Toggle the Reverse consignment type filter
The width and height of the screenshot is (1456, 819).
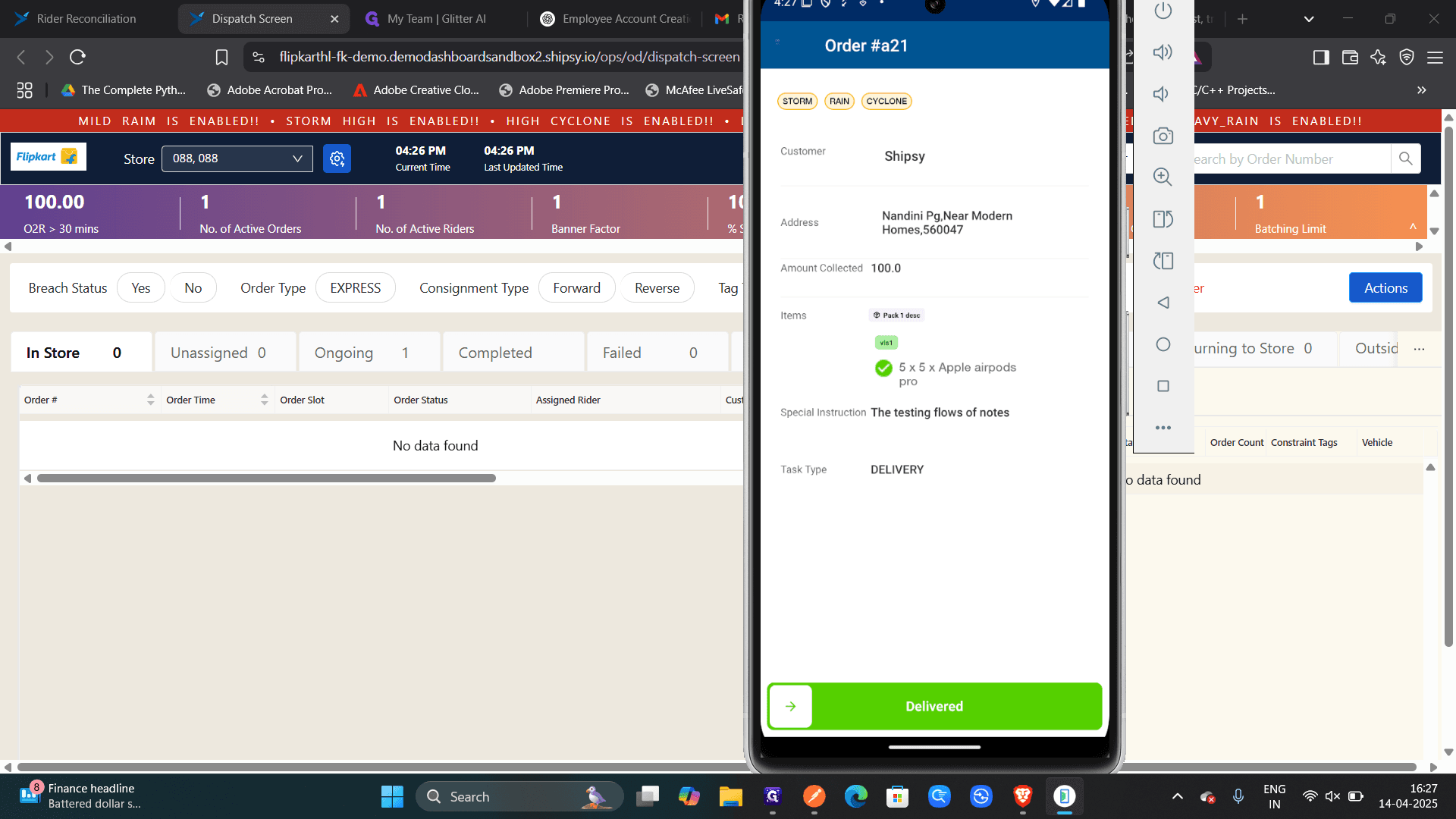pyautogui.click(x=657, y=288)
